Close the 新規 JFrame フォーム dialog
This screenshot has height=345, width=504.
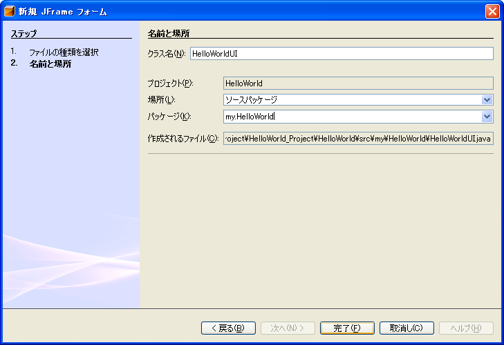click(x=492, y=11)
